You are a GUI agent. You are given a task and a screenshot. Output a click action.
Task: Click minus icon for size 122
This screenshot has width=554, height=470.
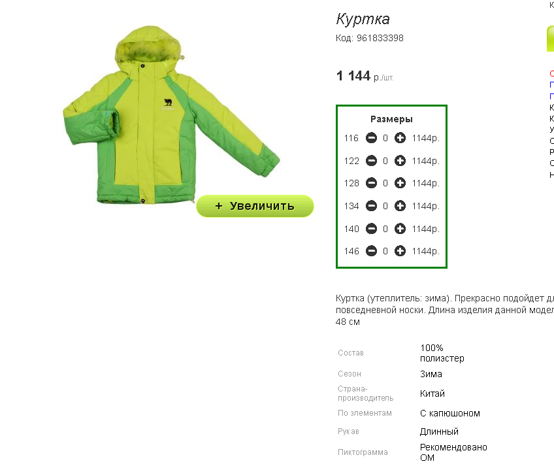point(371,161)
